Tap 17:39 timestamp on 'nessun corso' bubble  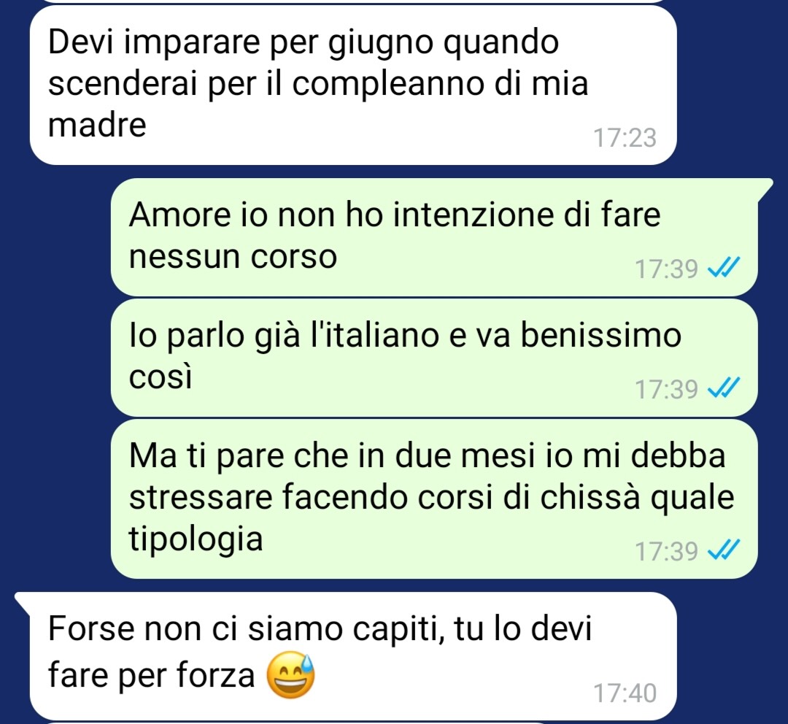click(667, 269)
